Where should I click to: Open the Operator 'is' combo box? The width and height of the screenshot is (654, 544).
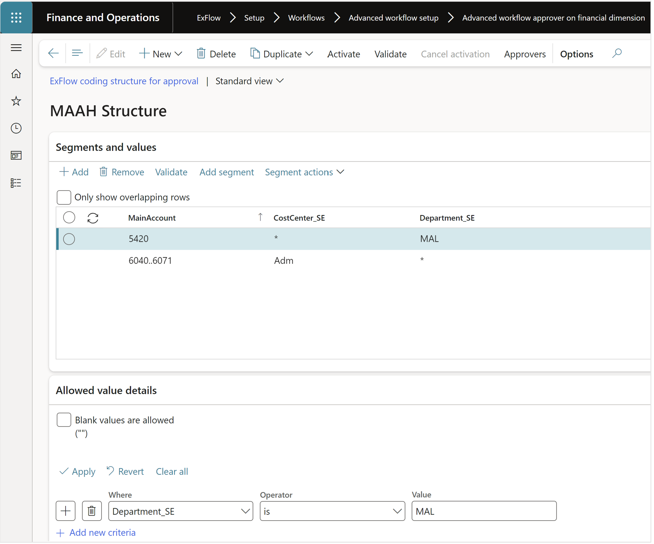(332, 511)
